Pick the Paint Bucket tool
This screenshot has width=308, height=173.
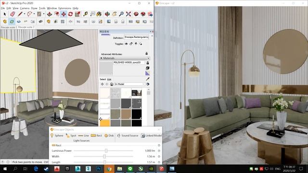(x=99, y=14)
